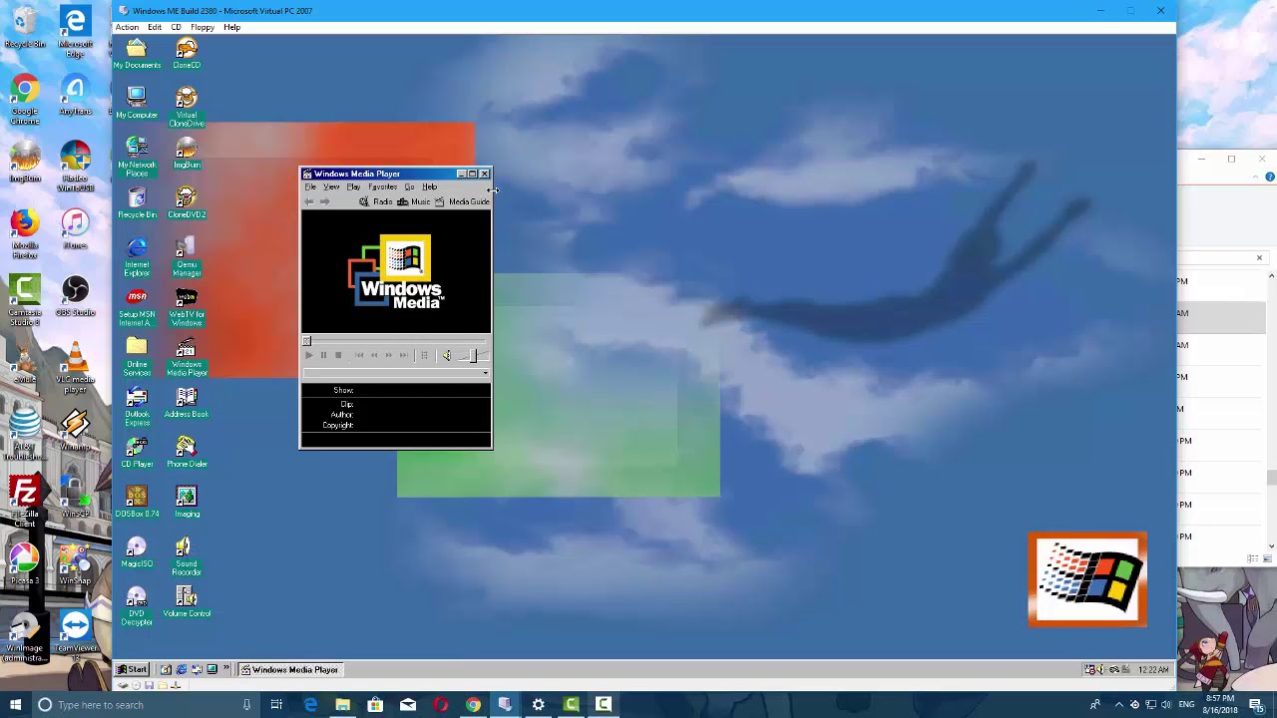This screenshot has width=1277, height=718.
Task: Open Setup MSN Internet Access icon
Action: pyautogui.click(x=137, y=306)
